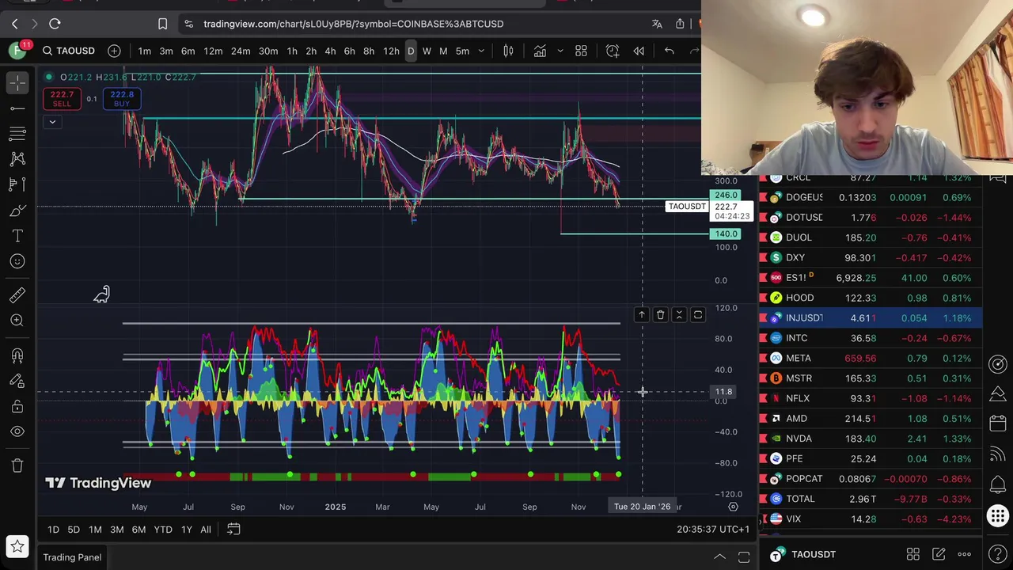
Task: Open the go-to-date calendar icon
Action: [233, 529]
